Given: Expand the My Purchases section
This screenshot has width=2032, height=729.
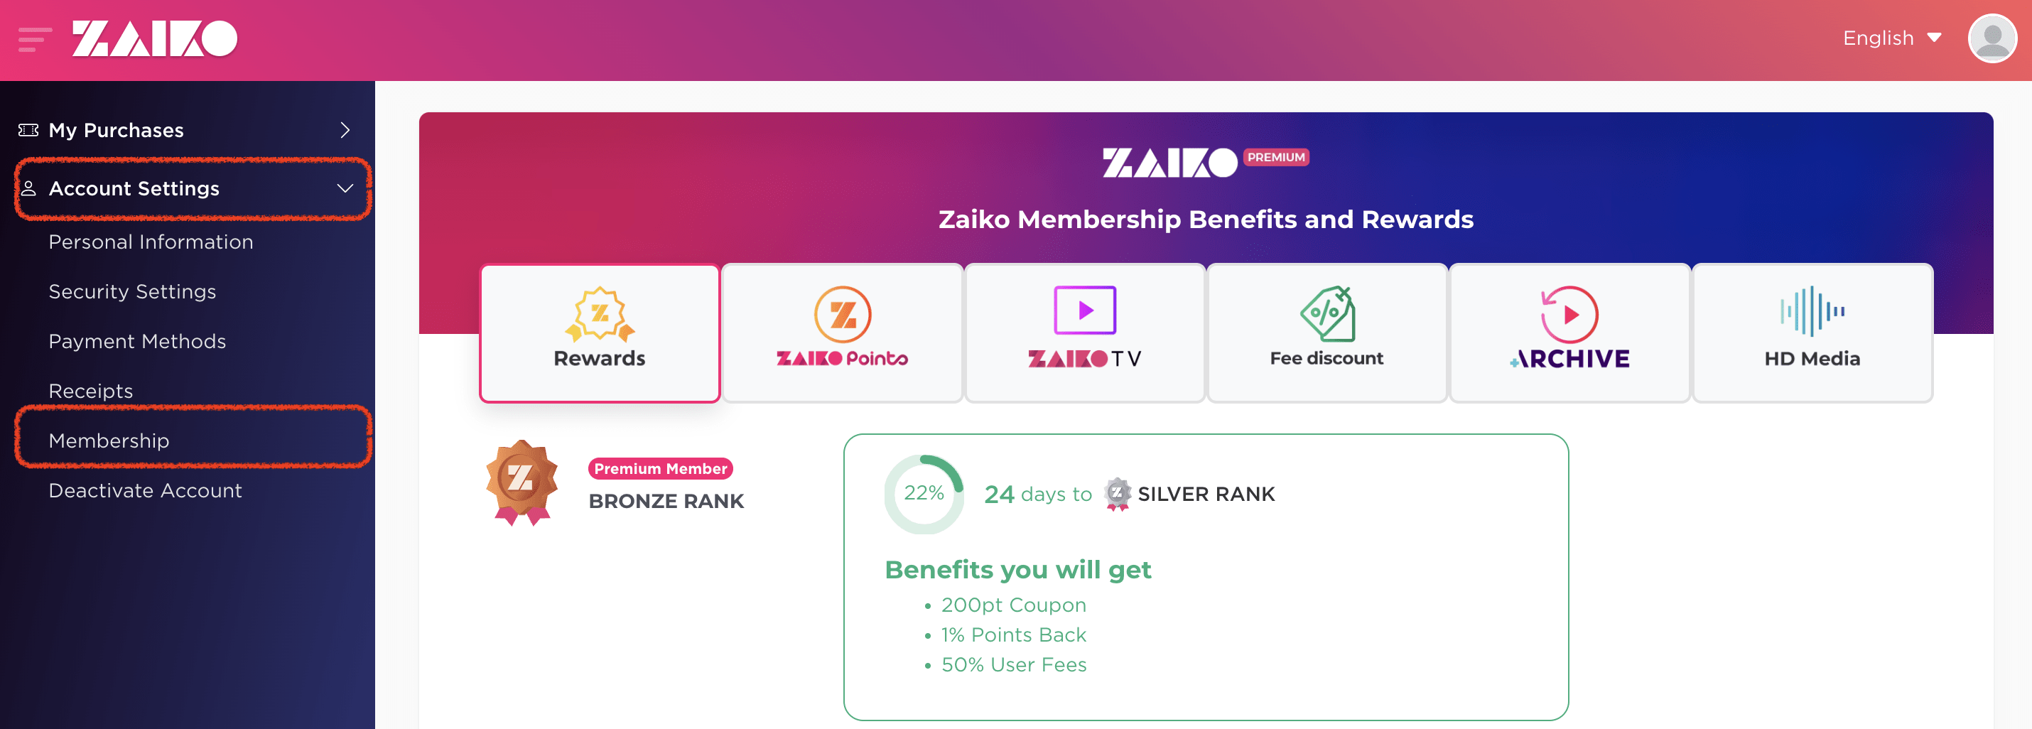Looking at the screenshot, I should pyautogui.click(x=187, y=130).
